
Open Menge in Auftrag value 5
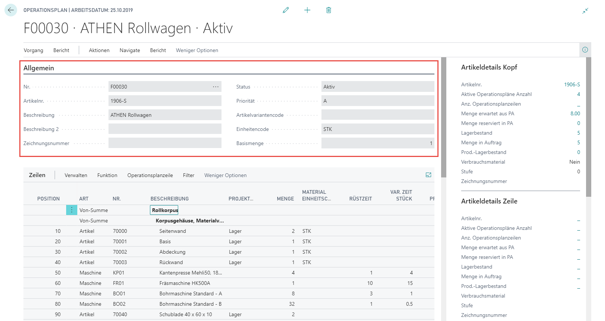point(579,142)
